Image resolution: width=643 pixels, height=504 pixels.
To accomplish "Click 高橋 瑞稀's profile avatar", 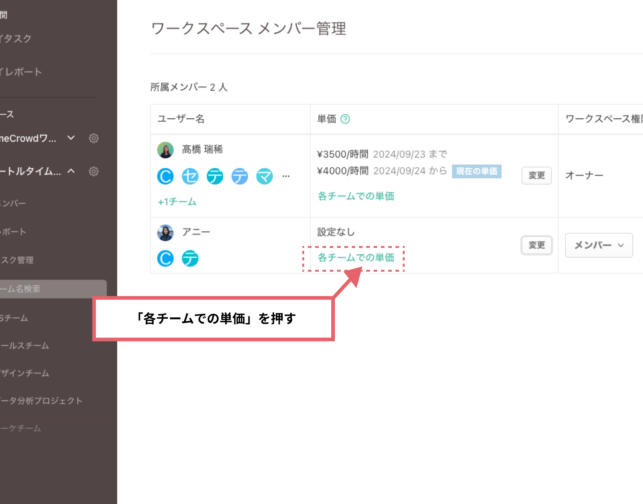I will point(165,150).
